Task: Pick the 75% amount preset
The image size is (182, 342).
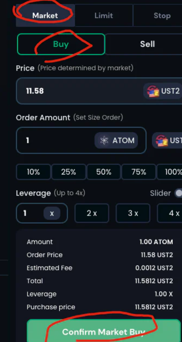Action: tap(139, 172)
